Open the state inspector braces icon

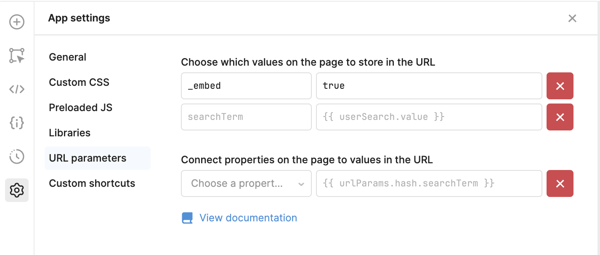17,123
